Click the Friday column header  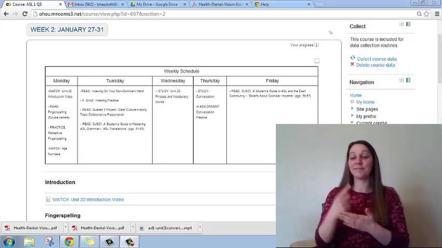point(272,81)
